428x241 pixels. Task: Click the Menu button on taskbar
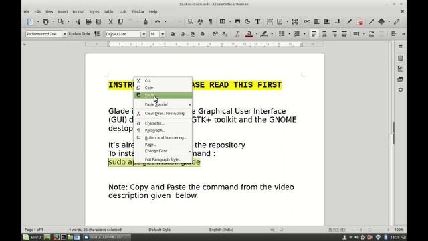coord(32,237)
